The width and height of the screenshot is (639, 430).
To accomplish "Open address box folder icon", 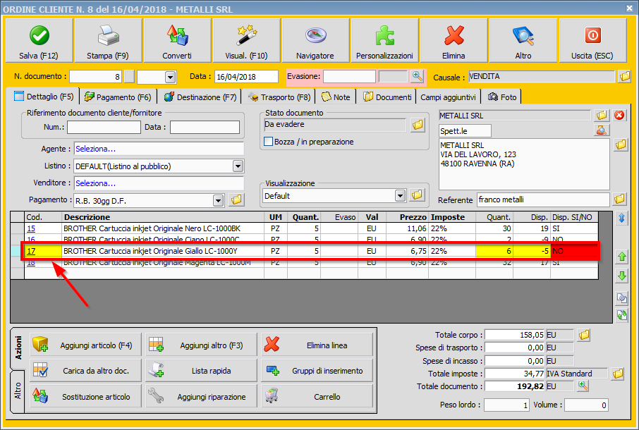I will pyautogui.click(x=621, y=145).
